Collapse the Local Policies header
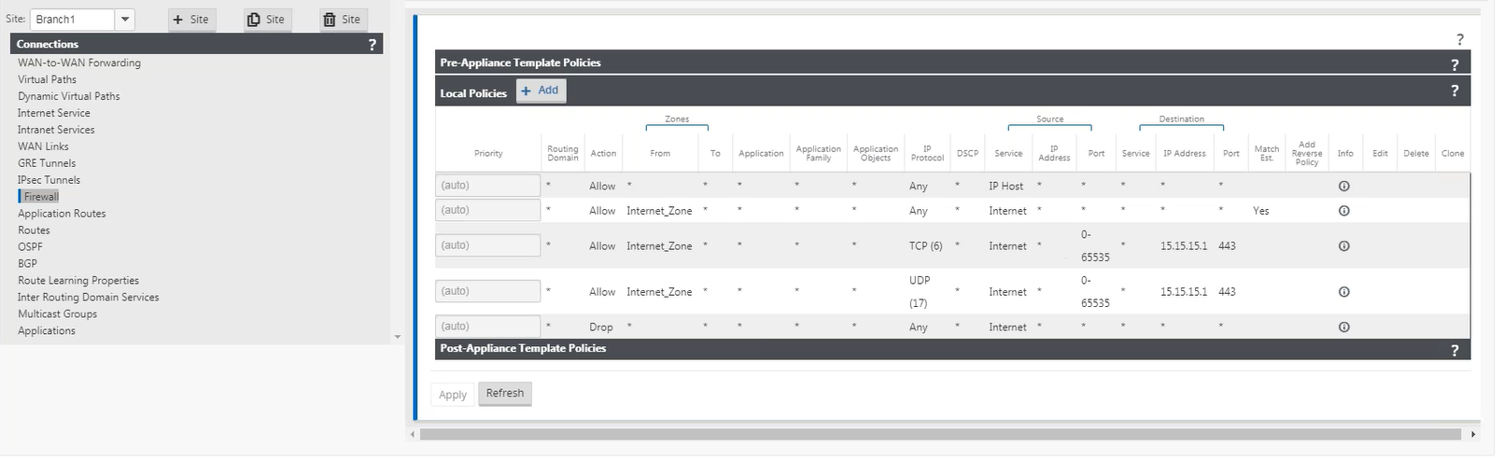 tap(952, 91)
